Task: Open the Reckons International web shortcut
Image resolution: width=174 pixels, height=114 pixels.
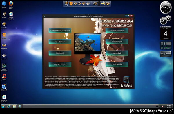Action: click(x=11, y=16)
